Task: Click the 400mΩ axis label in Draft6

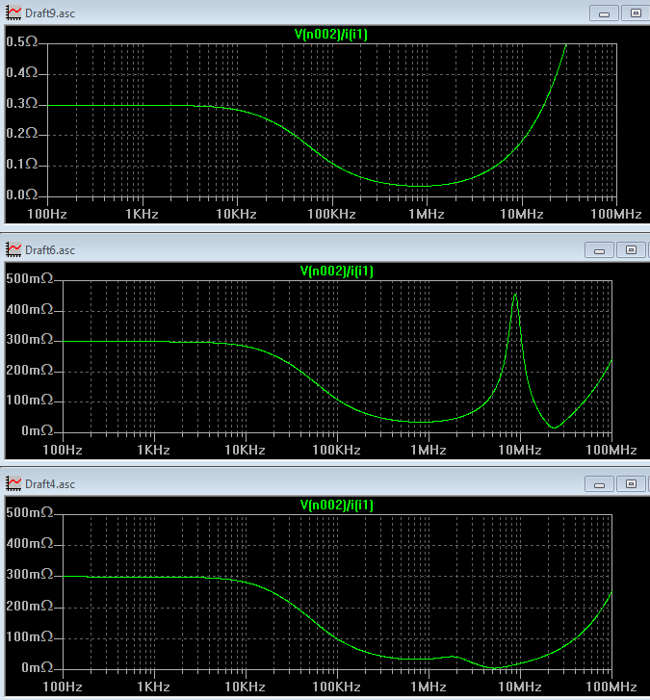Action: click(30, 309)
